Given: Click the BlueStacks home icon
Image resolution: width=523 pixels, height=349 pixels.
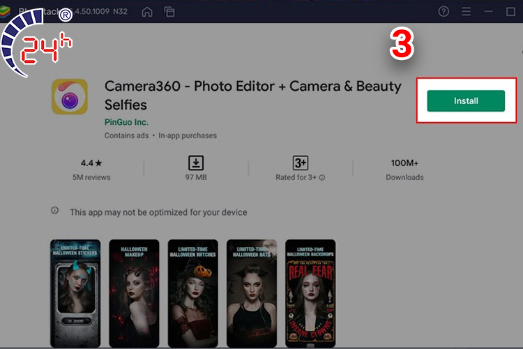Looking at the screenshot, I should pos(147,12).
